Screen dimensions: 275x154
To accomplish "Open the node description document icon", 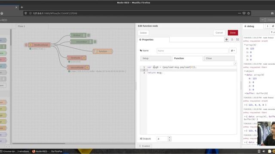I will coord(232,40).
